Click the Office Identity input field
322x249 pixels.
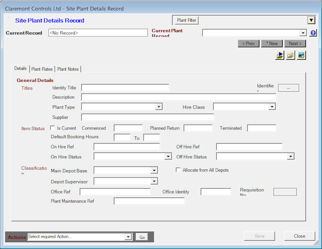coord(216,192)
